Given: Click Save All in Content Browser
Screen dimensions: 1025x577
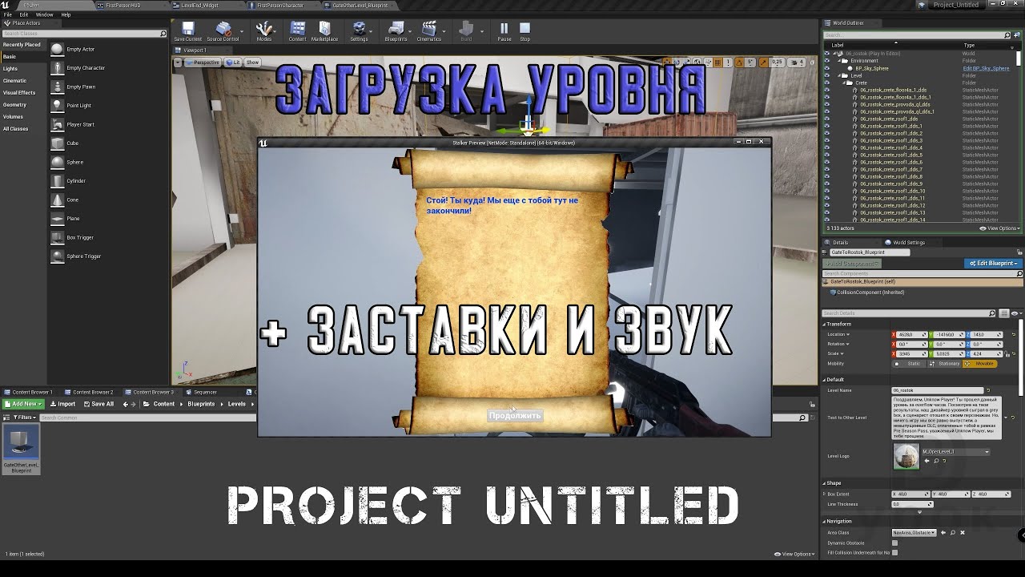Looking at the screenshot, I should [98, 404].
